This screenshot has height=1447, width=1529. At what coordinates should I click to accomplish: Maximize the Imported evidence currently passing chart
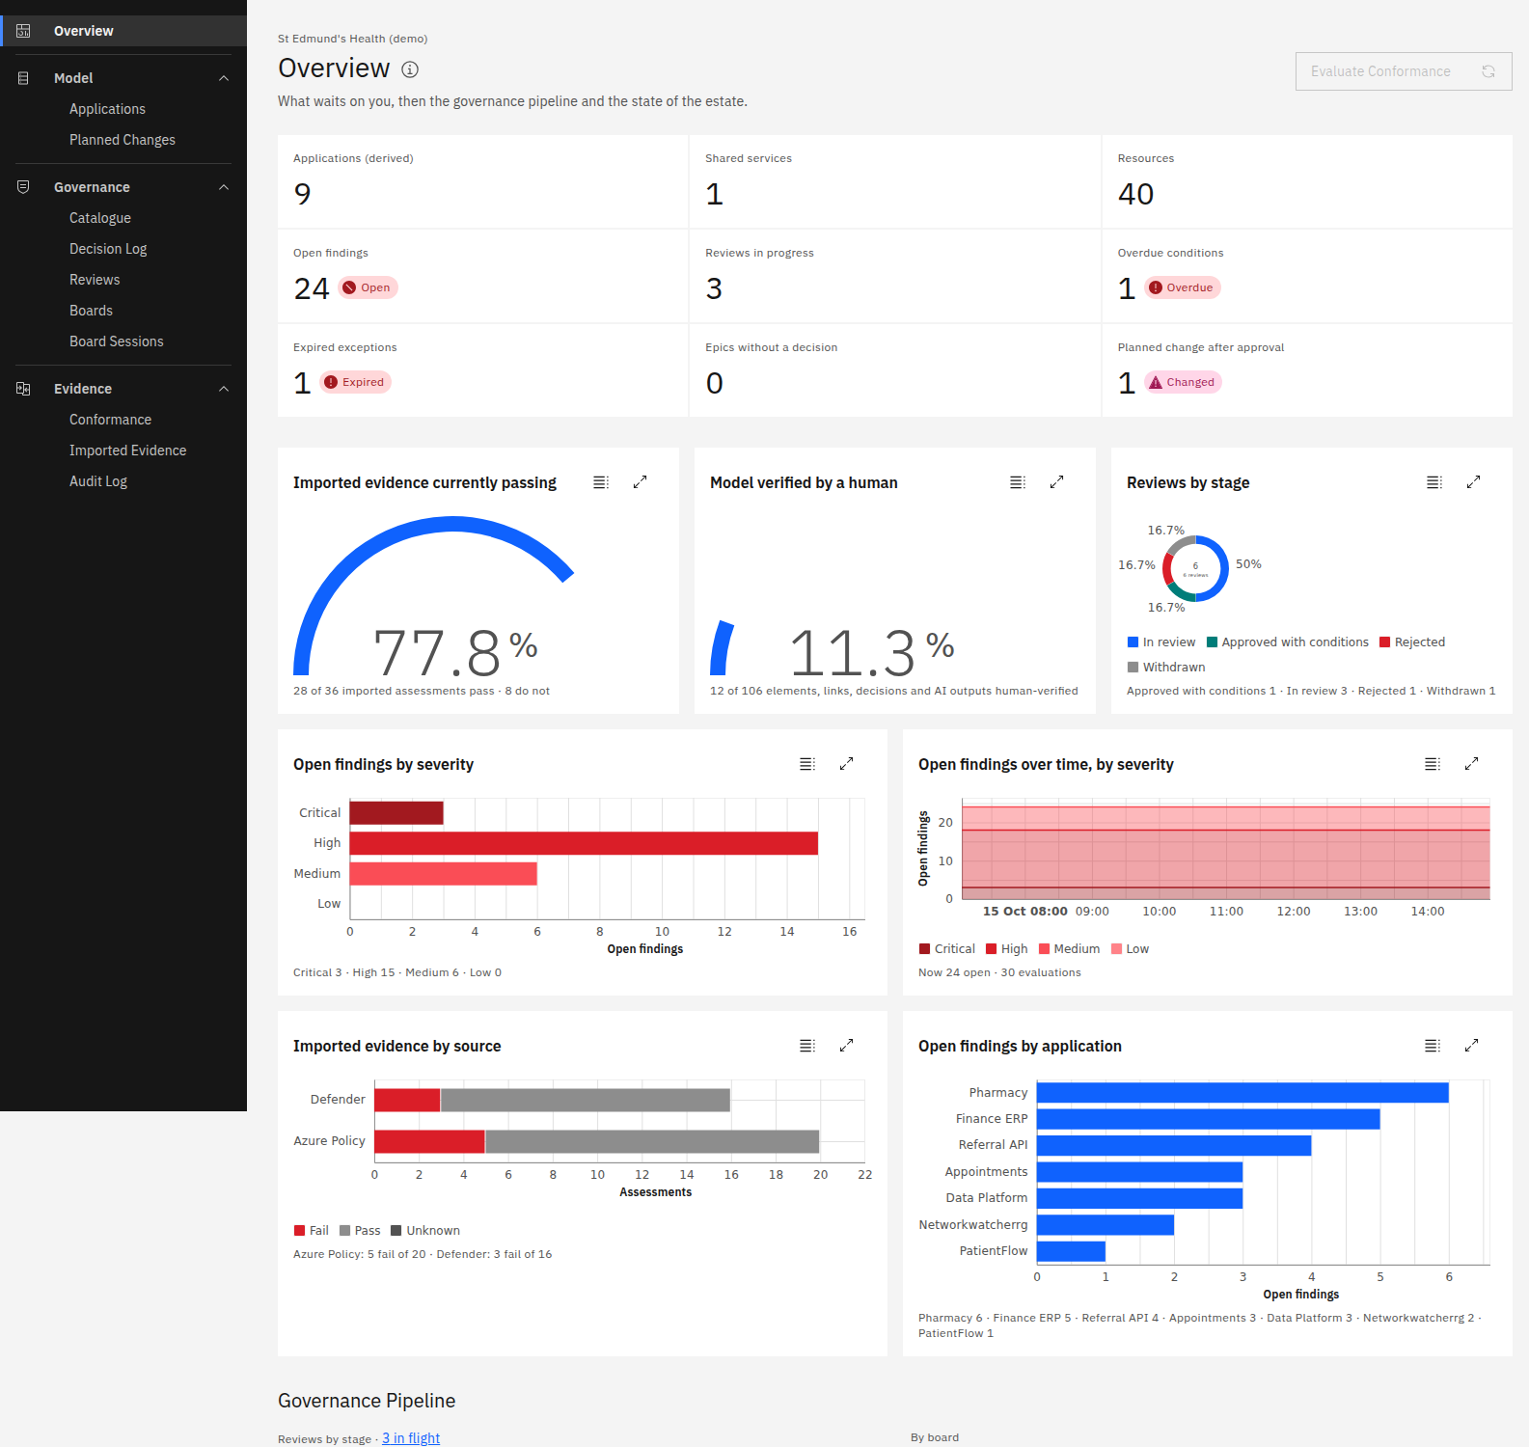coord(640,482)
